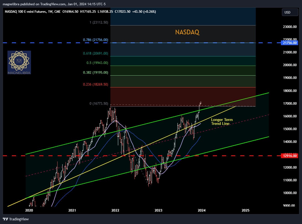The height and width of the screenshot is (224, 302).
Task: Click the 23000.00 price axis value
Action: [x=290, y=27]
